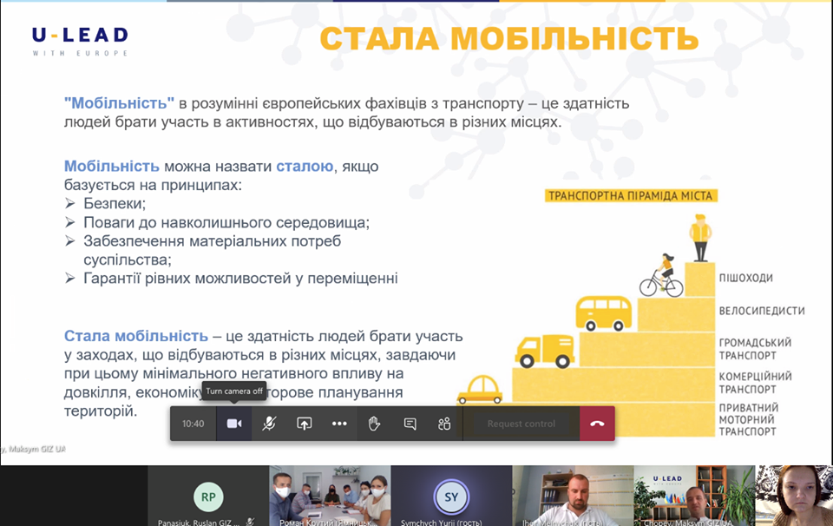Show the participants list

[444, 424]
